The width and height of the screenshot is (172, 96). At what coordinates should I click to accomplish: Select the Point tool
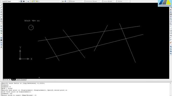pyautogui.click(x=1, y=35)
